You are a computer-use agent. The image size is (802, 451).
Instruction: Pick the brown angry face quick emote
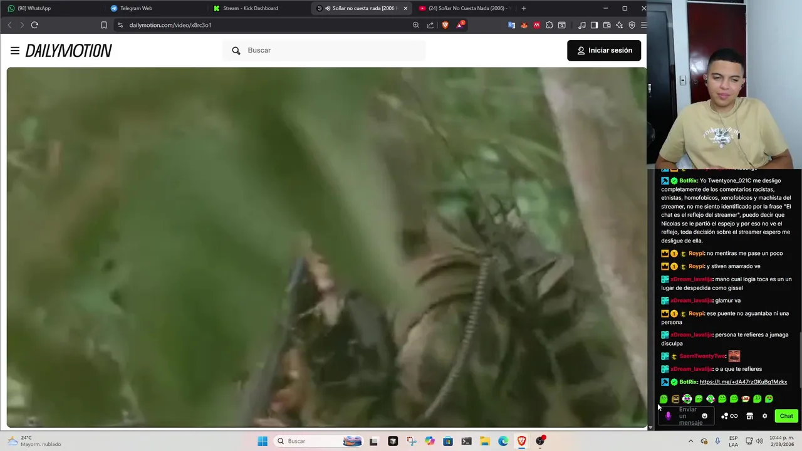click(675, 399)
